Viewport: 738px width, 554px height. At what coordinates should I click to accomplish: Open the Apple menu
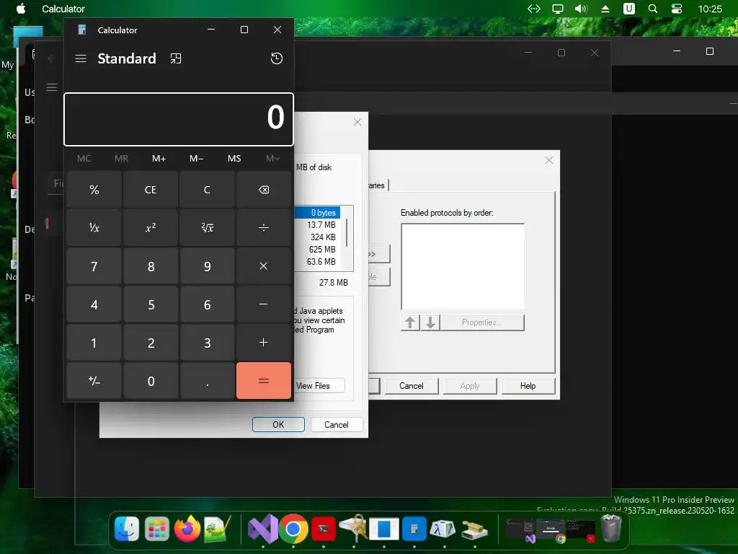[x=21, y=9]
